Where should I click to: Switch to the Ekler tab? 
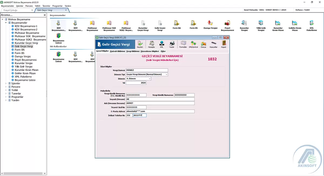tap(163, 51)
